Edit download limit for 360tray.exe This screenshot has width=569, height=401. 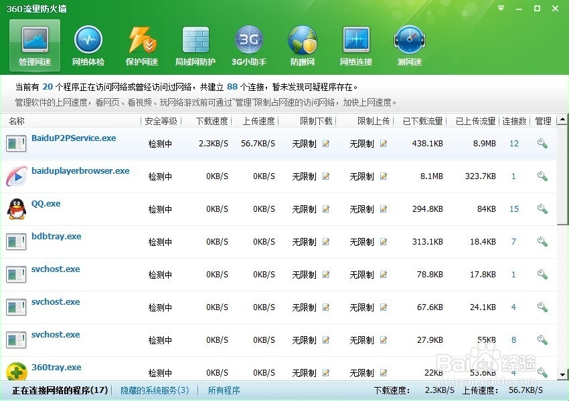326,373
